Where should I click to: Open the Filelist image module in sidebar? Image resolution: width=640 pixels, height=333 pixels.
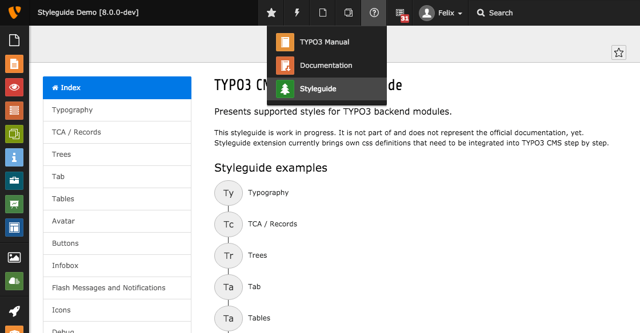click(x=14, y=258)
